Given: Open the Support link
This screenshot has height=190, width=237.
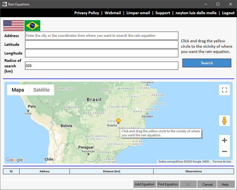Looking at the screenshot, I should tap(163, 13).
